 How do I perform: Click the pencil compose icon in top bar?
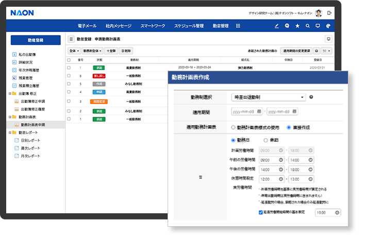pos(276,26)
